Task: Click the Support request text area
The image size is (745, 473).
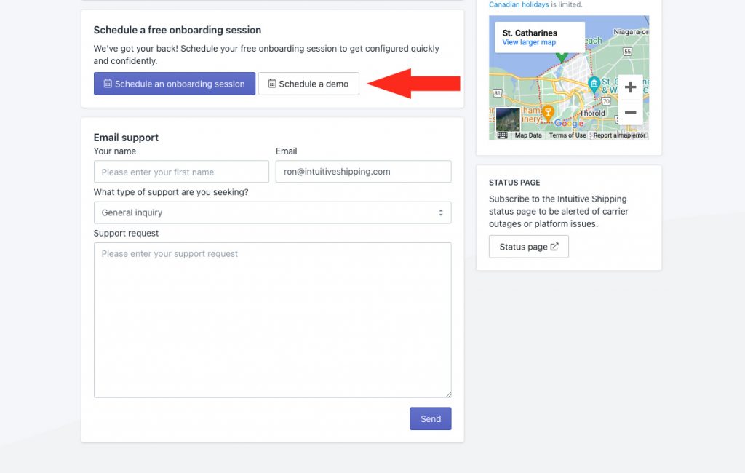Action: [272, 320]
